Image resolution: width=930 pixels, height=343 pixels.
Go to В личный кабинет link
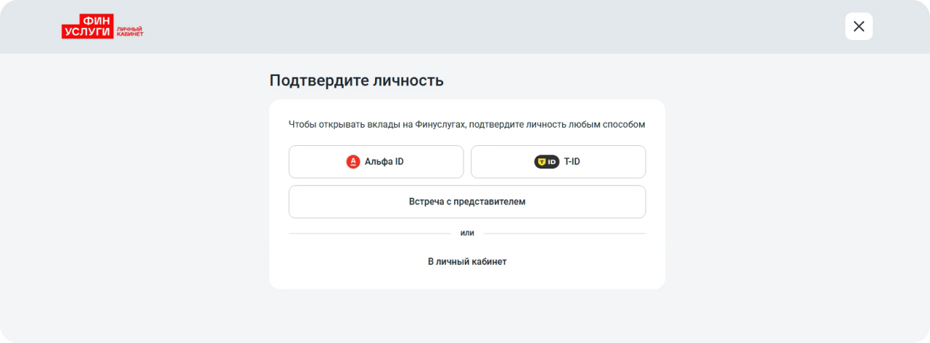click(467, 261)
